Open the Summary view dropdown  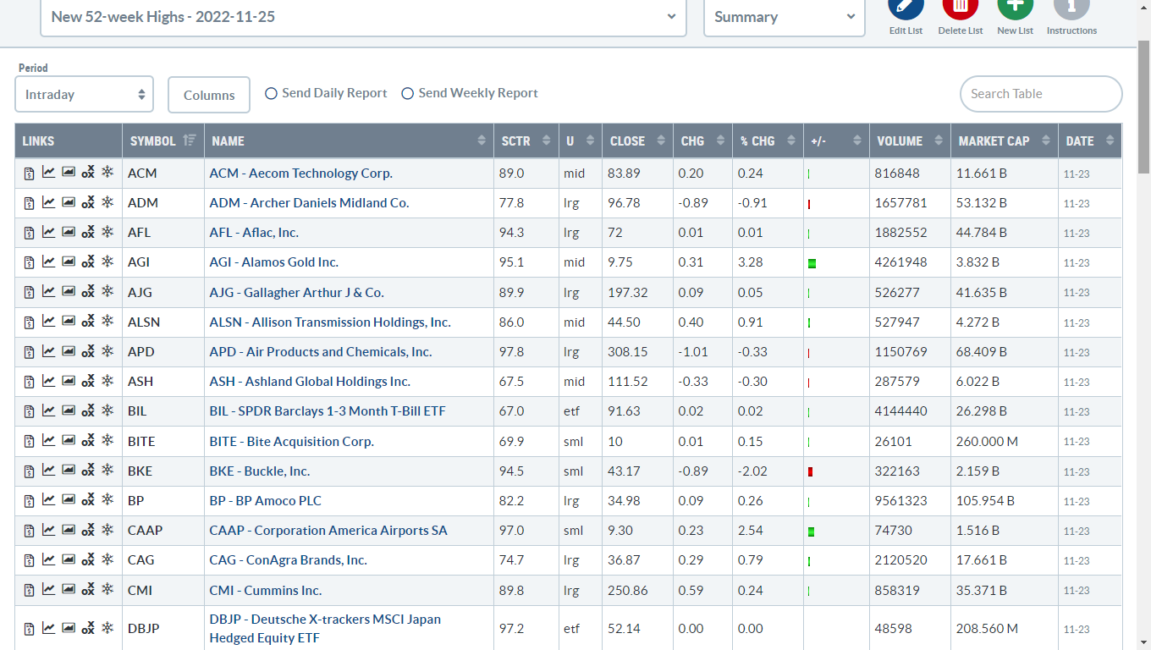tap(785, 17)
